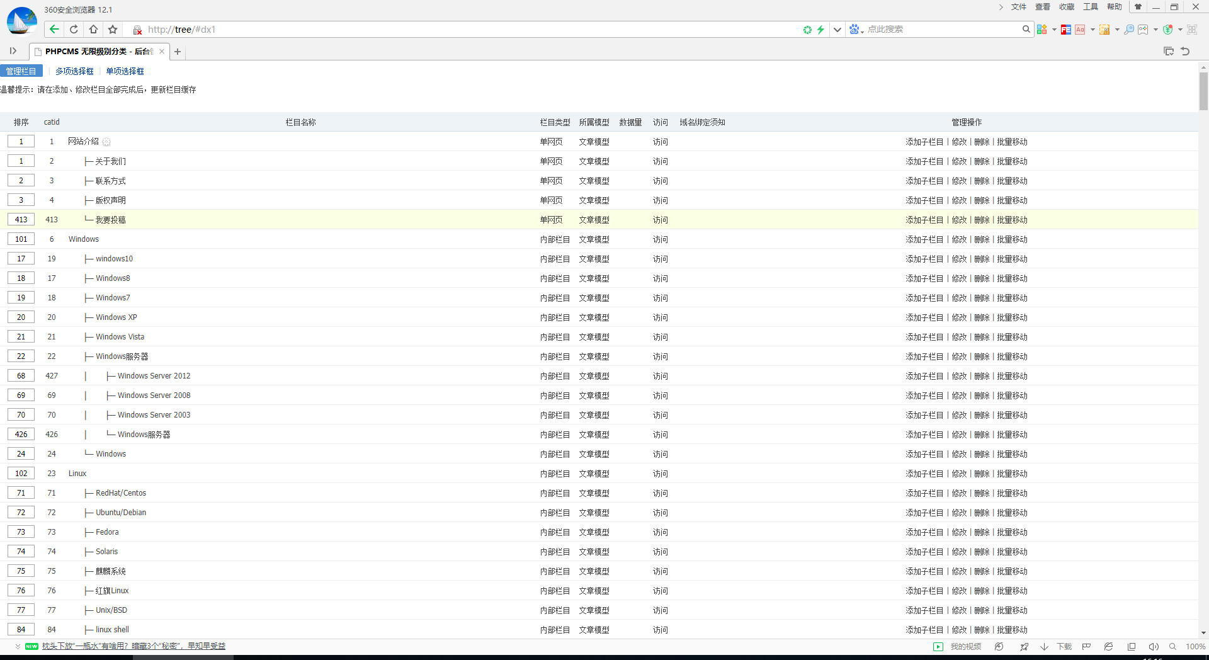Click 批量移动 for the Fedora row
1209x660 pixels.
point(1012,532)
